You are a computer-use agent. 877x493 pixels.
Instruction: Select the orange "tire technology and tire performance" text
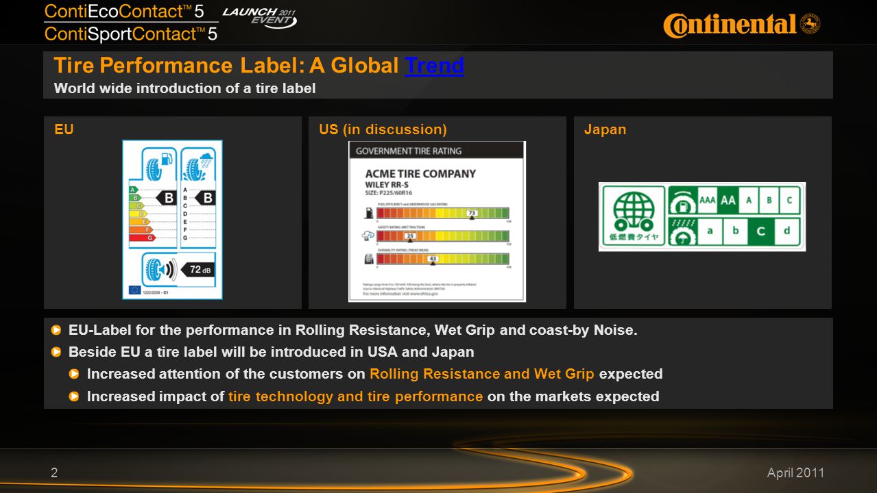pyautogui.click(x=356, y=396)
